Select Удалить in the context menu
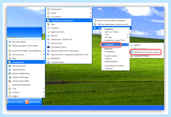Viewport: 171px width, 117px height. pos(108,59)
